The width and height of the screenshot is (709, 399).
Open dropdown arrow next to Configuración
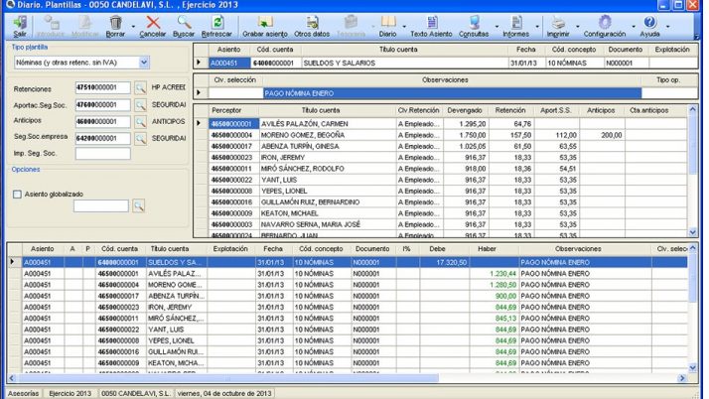tap(634, 27)
